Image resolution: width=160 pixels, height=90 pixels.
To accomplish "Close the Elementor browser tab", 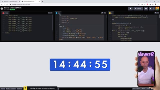I will 19,1.
